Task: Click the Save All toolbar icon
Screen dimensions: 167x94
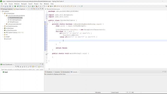Action: tap(8, 6)
